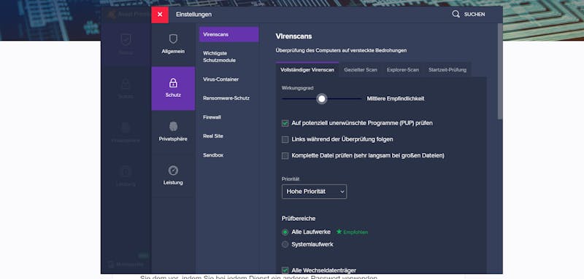Image resolution: width=584 pixels, height=279 pixels.
Task: Open the Hohe Priorität dropdown
Action: pos(315,192)
